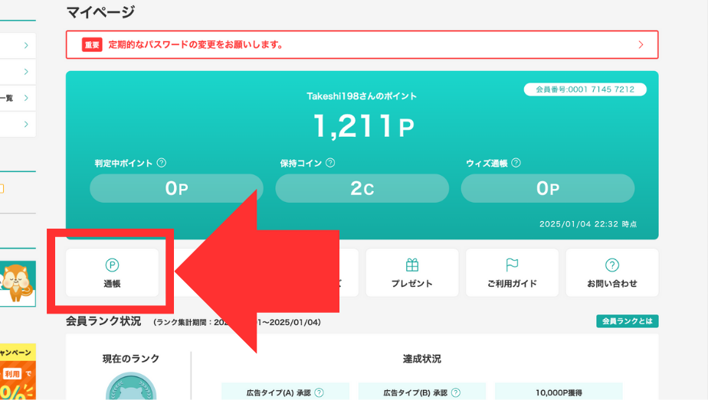Select the 判定中ポイント 0P pill
This screenshot has width=708, height=400.
[x=176, y=188]
